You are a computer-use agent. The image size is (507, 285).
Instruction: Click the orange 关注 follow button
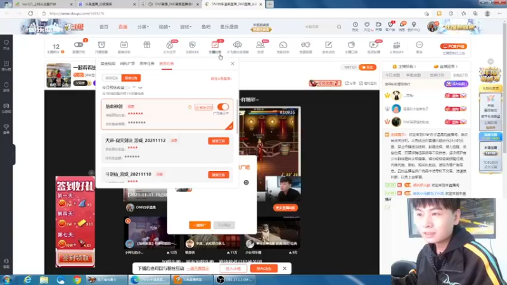pyautogui.click(x=368, y=67)
